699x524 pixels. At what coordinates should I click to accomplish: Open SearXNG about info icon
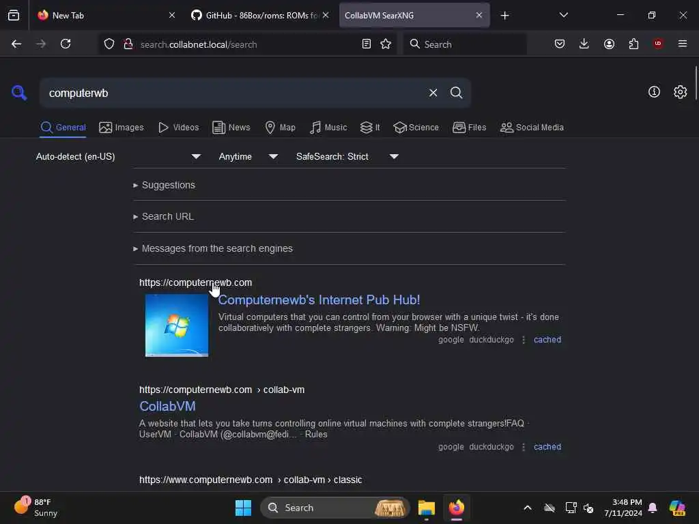coord(653,92)
